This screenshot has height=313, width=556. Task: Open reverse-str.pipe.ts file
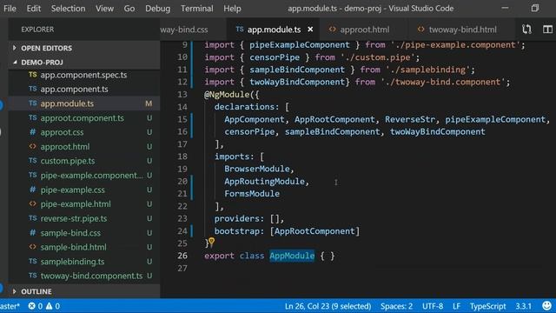pos(73,218)
